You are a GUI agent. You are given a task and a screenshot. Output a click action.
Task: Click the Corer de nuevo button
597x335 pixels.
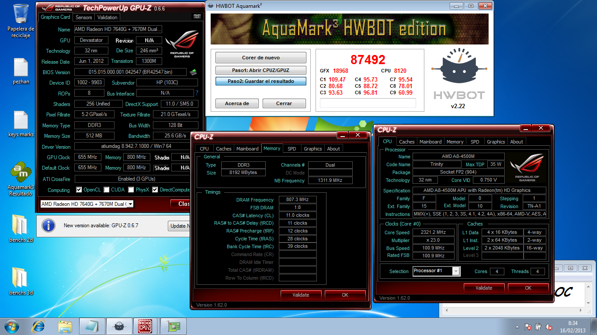click(x=261, y=58)
